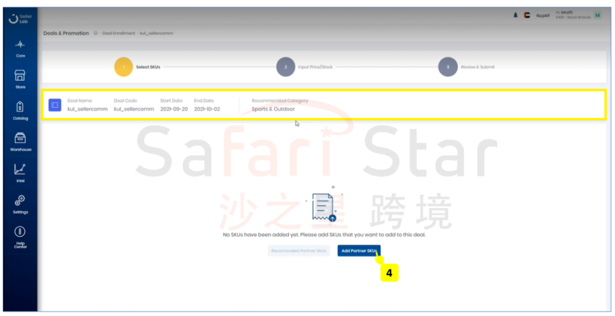Viewport: 615px width, 316px height.
Task: Click the blue deal ticket icon
Action: [x=55, y=105]
